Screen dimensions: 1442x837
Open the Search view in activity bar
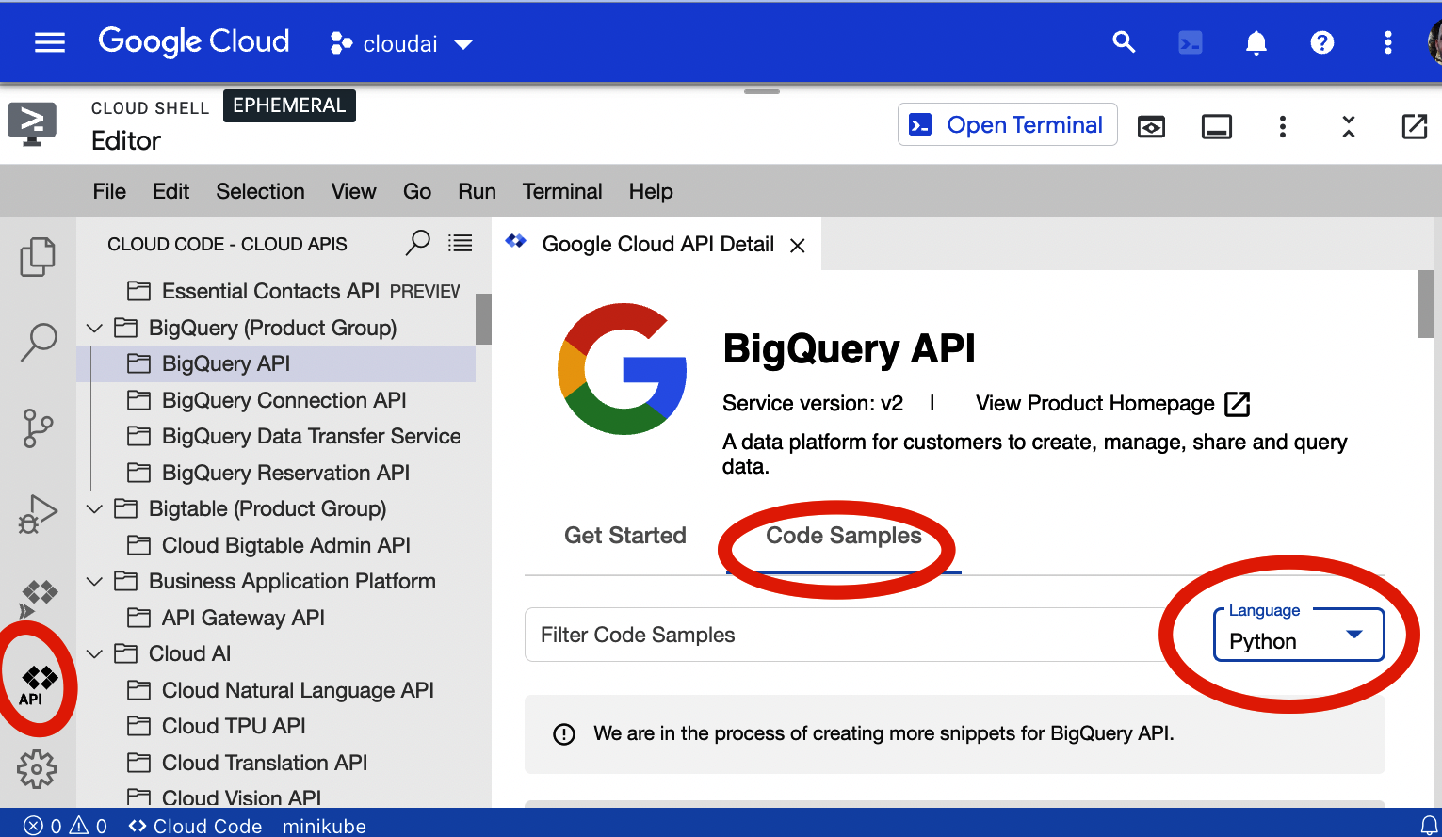point(38,343)
